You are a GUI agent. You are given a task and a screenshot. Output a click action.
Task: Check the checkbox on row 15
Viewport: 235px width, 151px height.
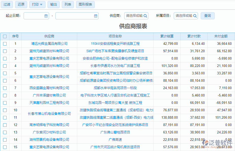pyautogui.click(x=5, y=147)
